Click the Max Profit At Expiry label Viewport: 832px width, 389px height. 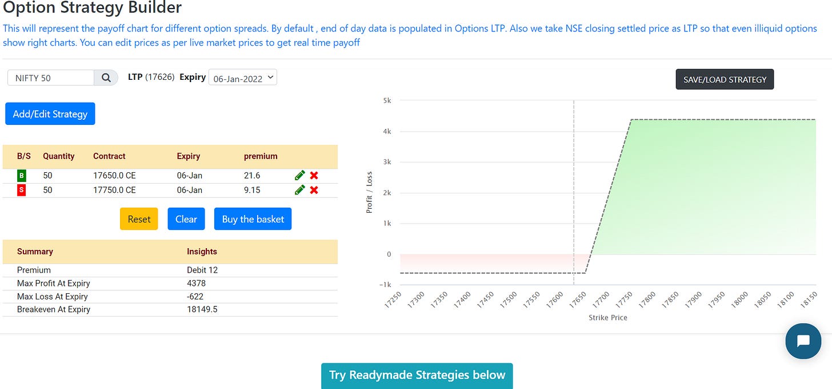pos(54,283)
